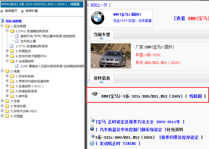Open 汽车防盗及中央控制门锁系统设定 link

pyautogui.click(x=131, y=130)
